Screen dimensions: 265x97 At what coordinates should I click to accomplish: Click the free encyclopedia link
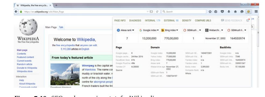[x=65, y=46]
